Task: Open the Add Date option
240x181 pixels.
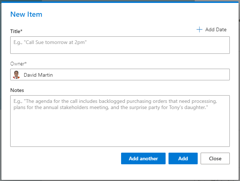Action: (x=216, y=29)
